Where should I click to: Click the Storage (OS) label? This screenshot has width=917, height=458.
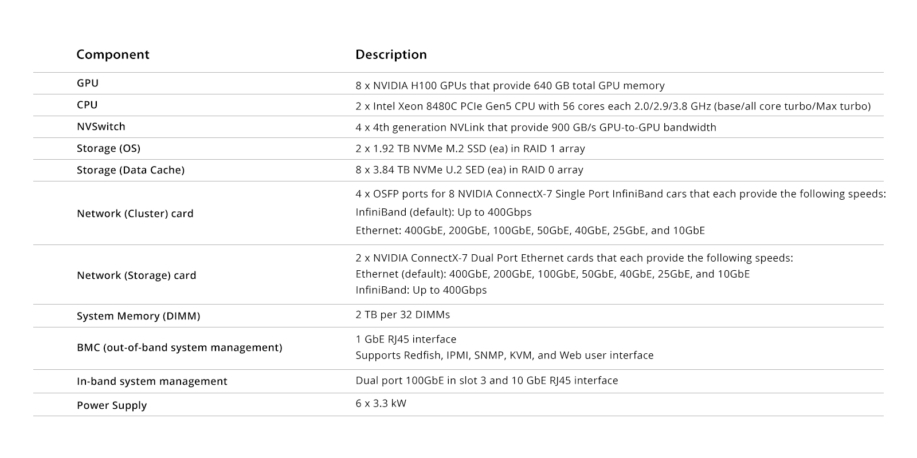click(108, 148)
